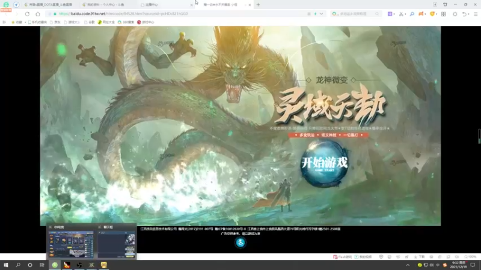Open the four-square apps grid icon
481x270 pixels.
tap(444, 14)
